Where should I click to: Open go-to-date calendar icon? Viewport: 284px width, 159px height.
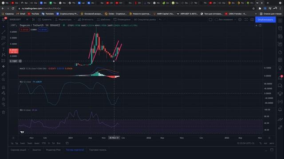67,143
